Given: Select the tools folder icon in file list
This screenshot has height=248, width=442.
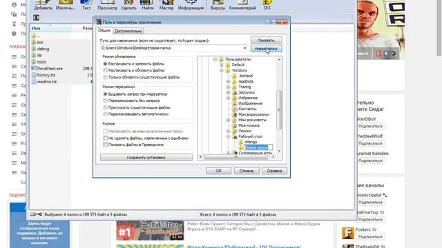Looking at the screenshot, I should point(34,62).
